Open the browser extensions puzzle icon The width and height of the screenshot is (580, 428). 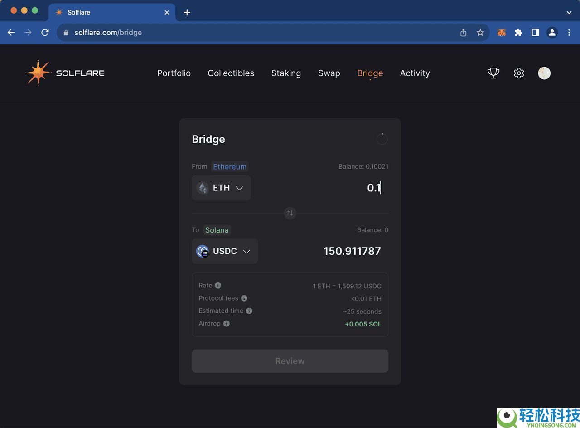pos(518,33)
